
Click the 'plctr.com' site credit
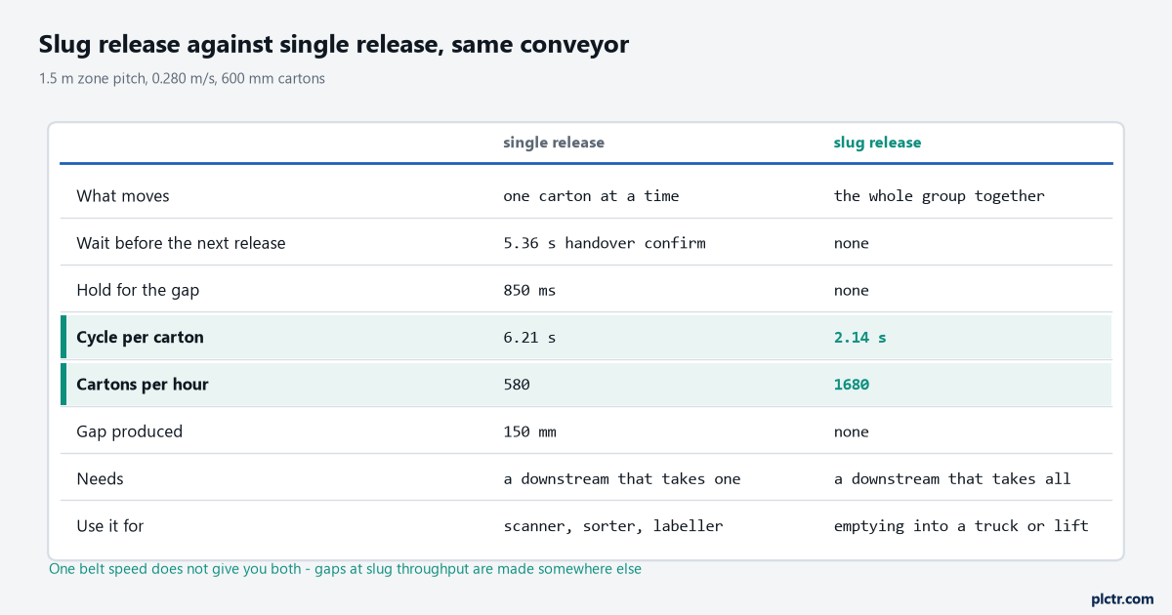coord(1122,599)
